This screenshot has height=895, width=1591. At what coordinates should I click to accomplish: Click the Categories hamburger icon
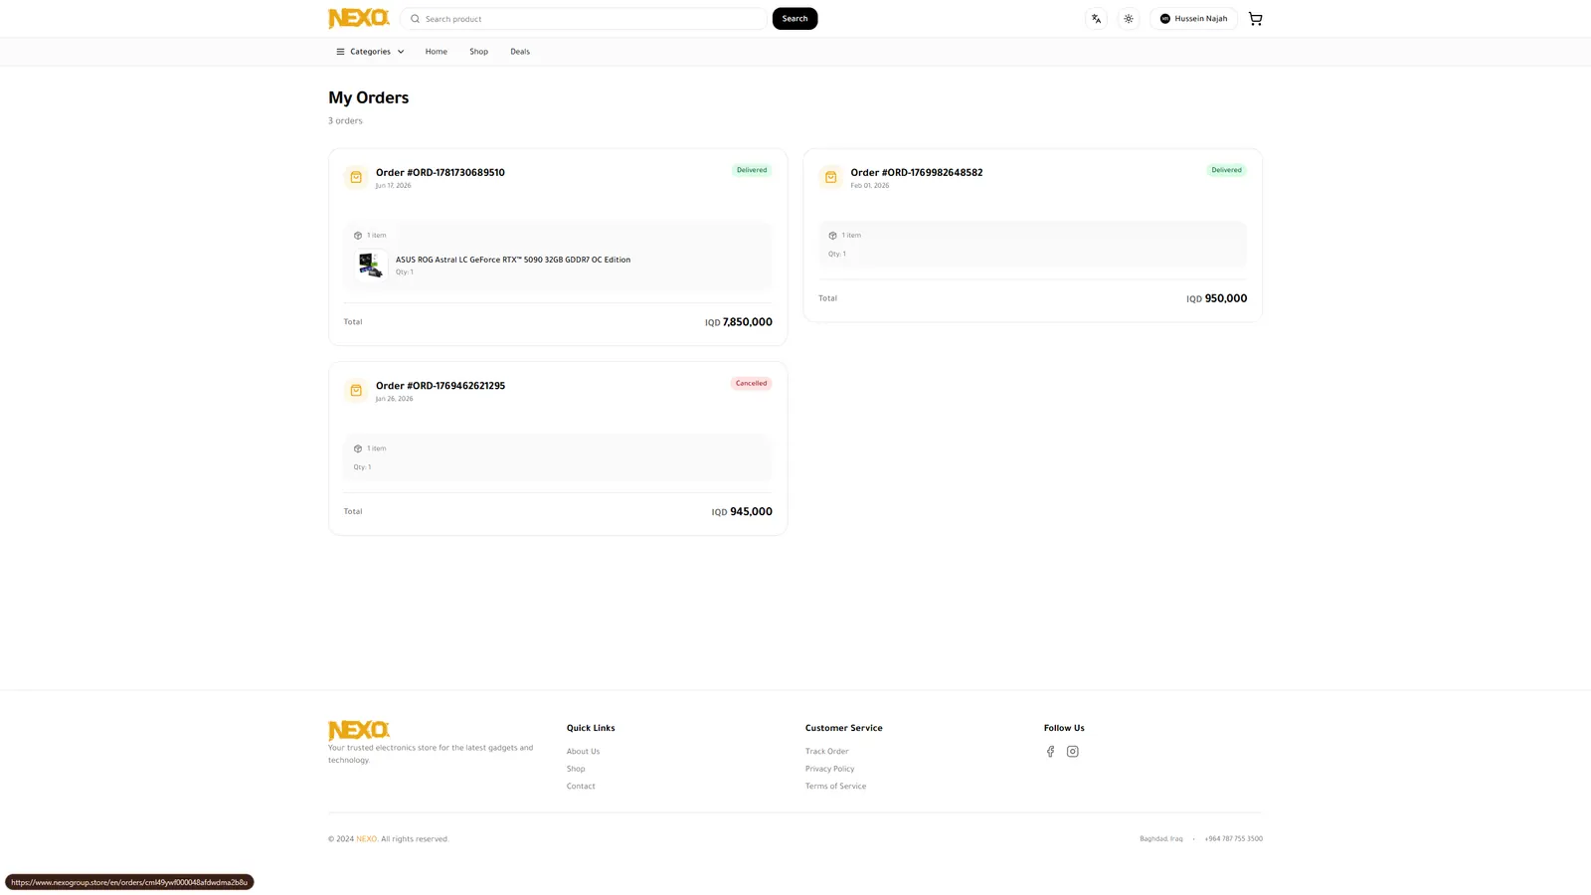(x=340, y=52)
